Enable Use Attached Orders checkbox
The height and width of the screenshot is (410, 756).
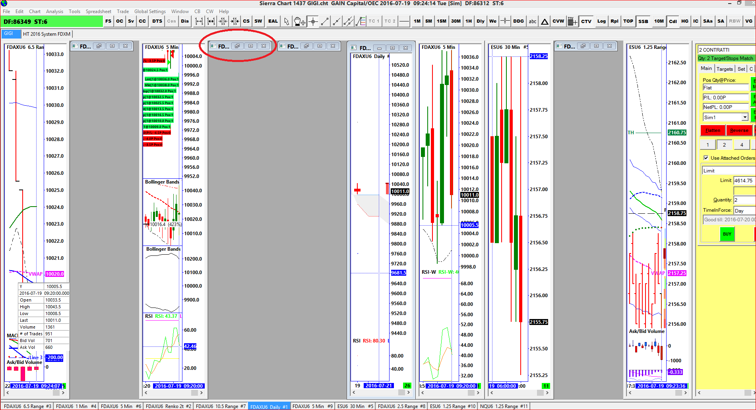pyautogui.click(x=706, y=158)
